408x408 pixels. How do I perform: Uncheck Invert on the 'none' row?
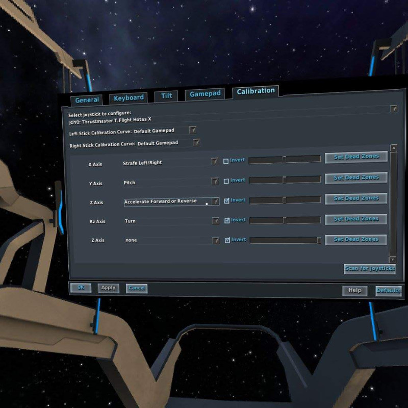tap(227, 240)
